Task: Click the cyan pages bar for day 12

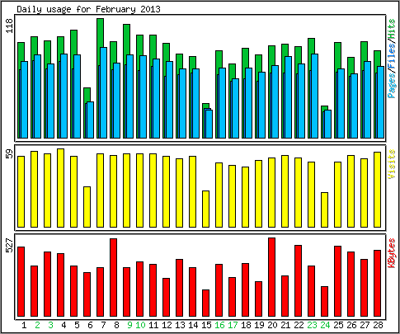Action: point(170,100)
